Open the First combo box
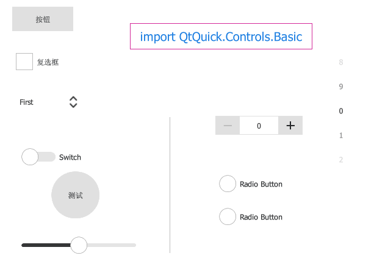The width and height of the screenshot is (374, 275). [49, 102]
